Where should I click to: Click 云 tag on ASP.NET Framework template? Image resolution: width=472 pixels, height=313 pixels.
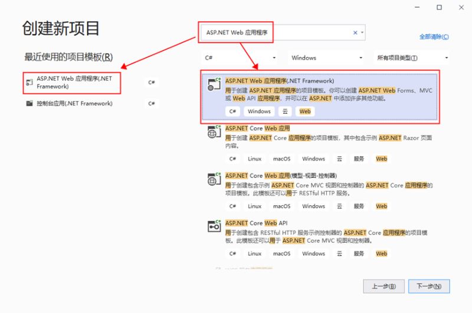click(x=285, y=111)
